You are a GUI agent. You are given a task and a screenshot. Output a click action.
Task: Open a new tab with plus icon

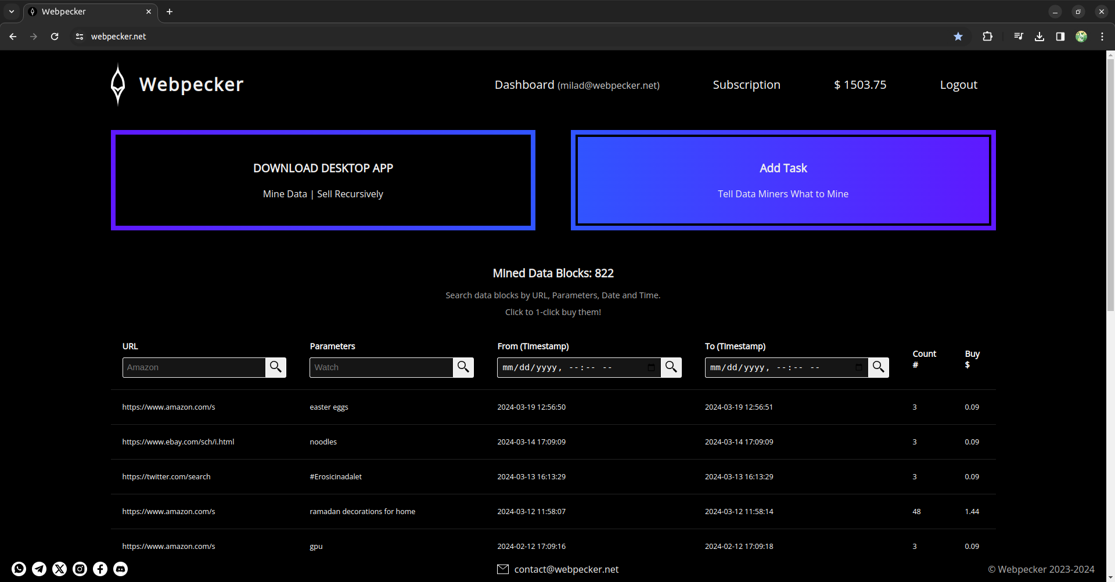[170, 12]
